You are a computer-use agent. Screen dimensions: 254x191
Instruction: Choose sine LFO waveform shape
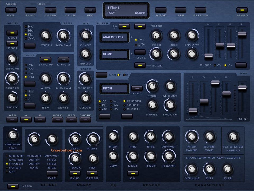(100, 101)
